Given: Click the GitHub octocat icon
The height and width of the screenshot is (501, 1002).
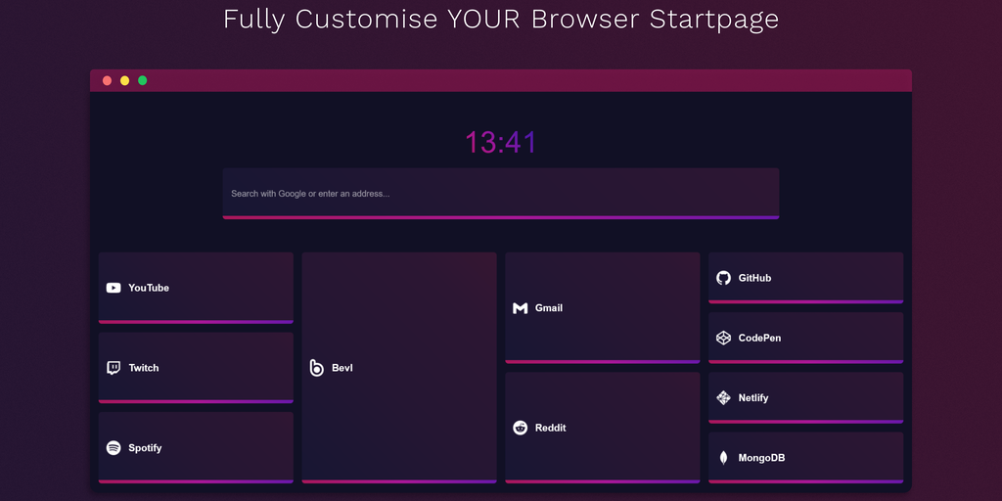Looking at the screenshot, I should coord(723,278).
